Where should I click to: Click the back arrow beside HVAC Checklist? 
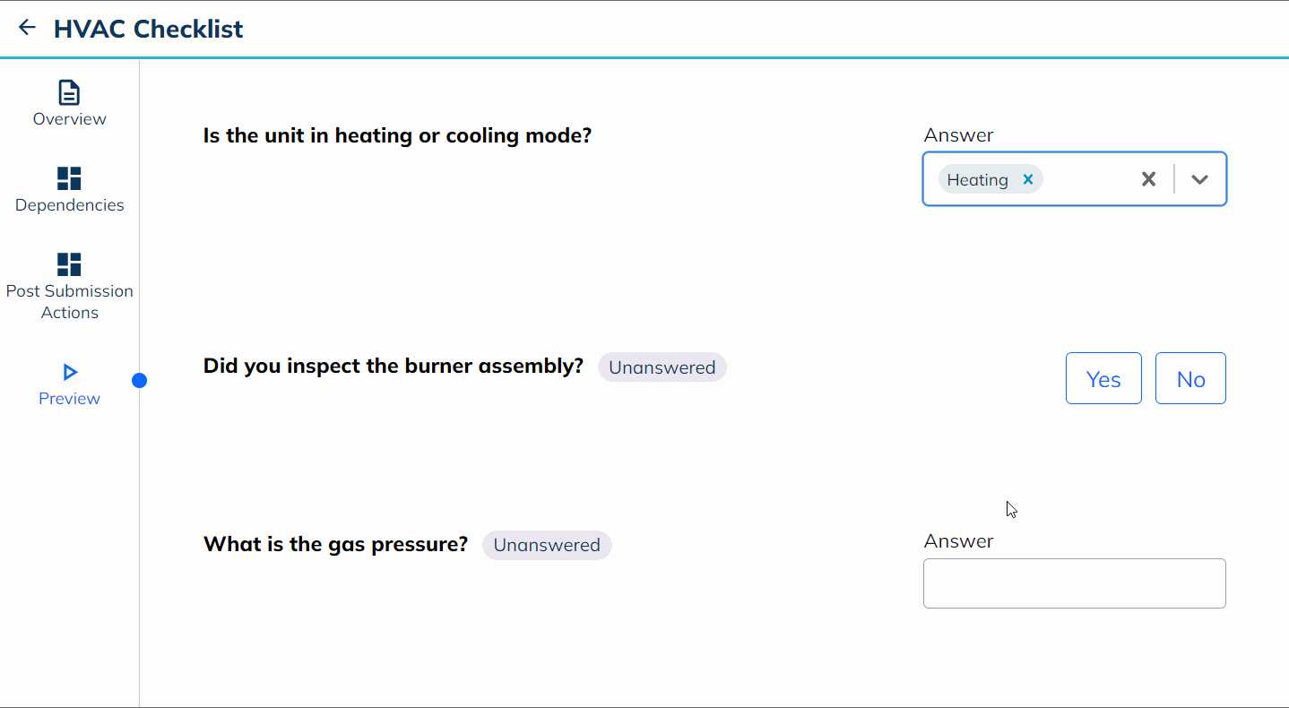click(x=27, y=28)
